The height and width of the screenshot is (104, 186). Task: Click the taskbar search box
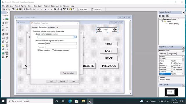[30, 101]
